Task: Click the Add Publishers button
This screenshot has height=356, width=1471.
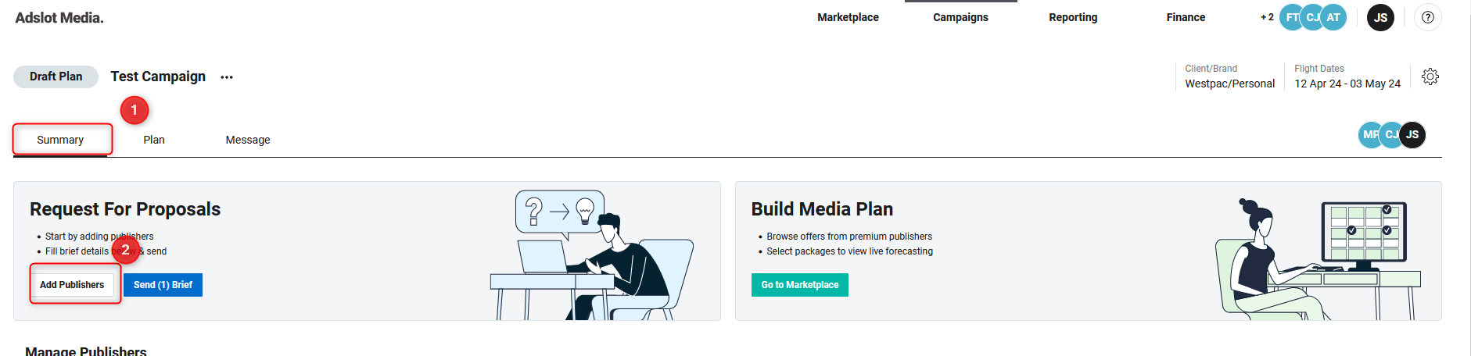Action: click(72, 285)
